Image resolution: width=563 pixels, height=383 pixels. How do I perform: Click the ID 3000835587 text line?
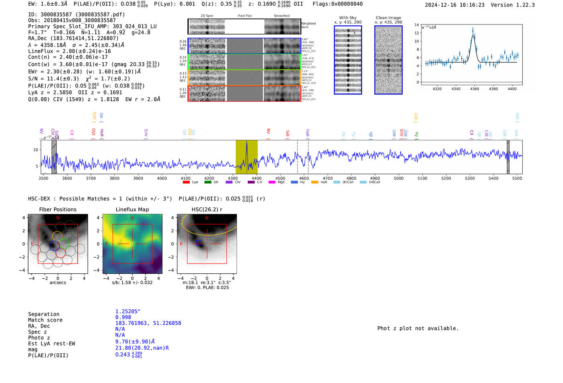[76, 14]
